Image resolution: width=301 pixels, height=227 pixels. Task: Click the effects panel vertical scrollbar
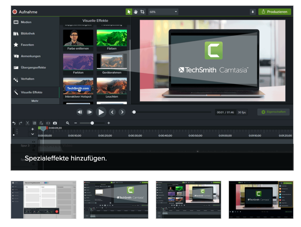(130, 65)
